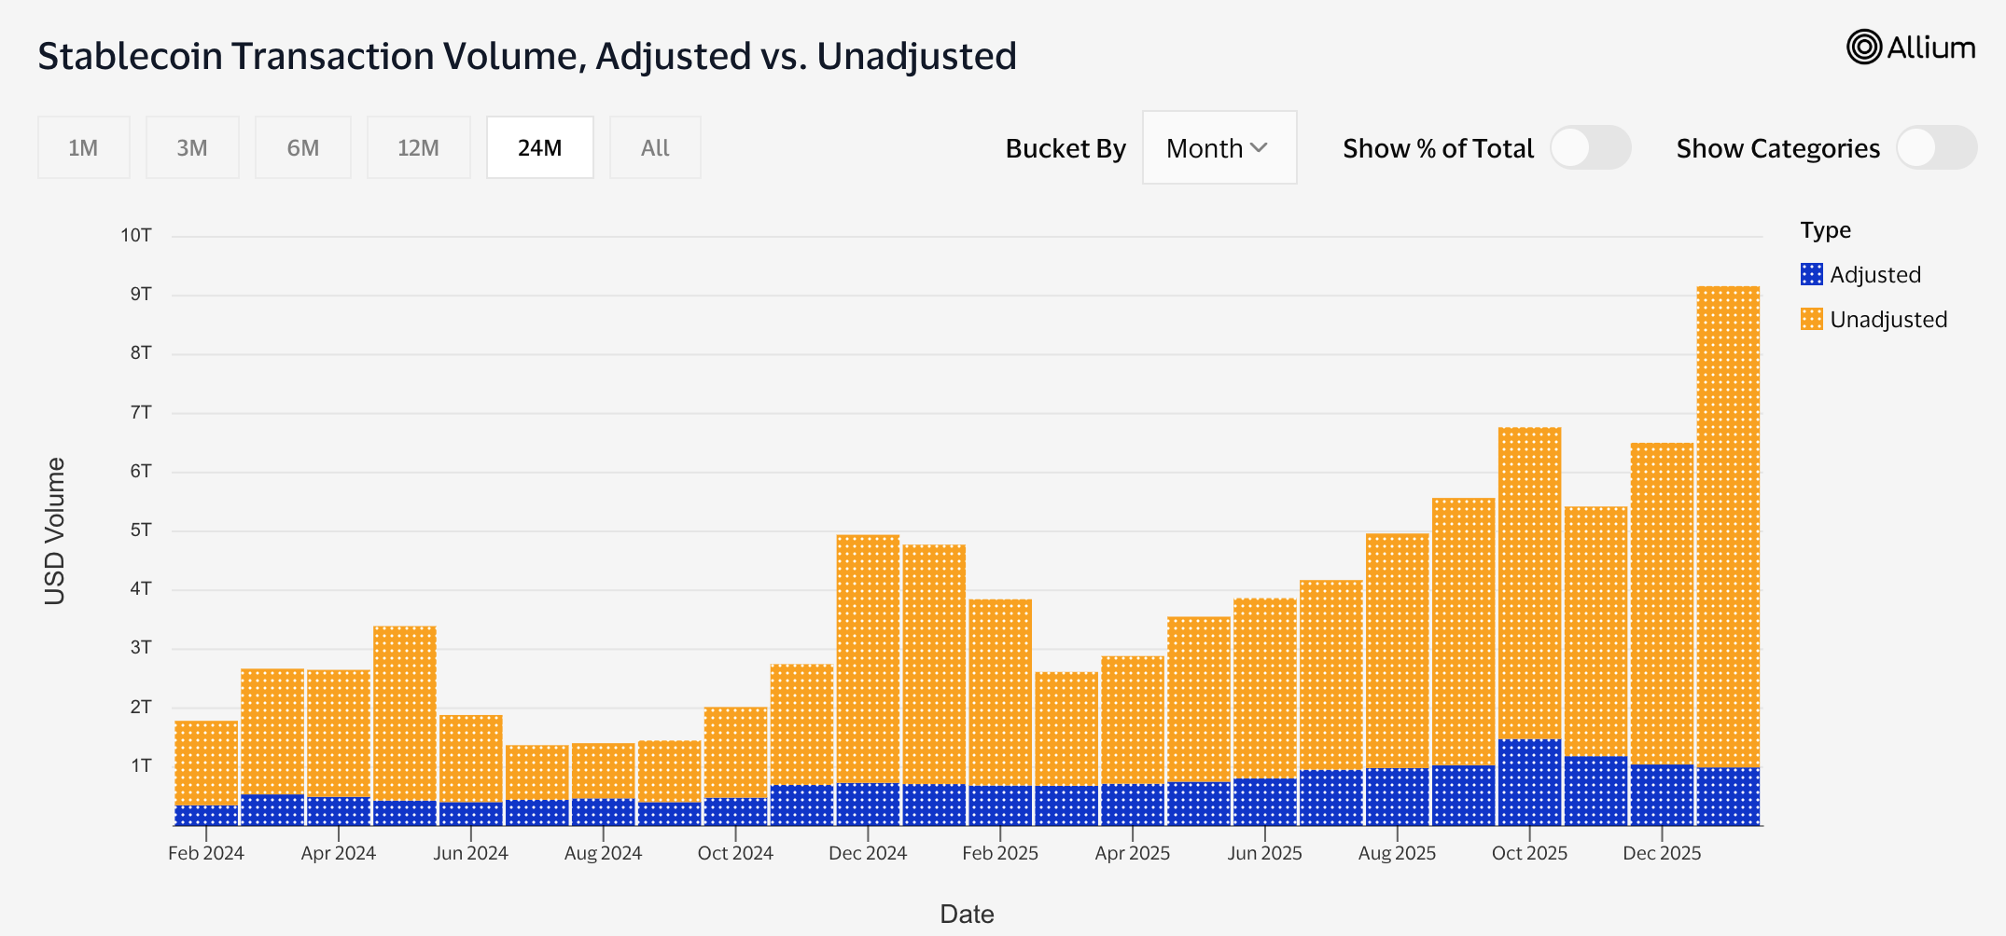The image size is (2006, 936).
Task: Show the All time range
Action: point(655,148)
